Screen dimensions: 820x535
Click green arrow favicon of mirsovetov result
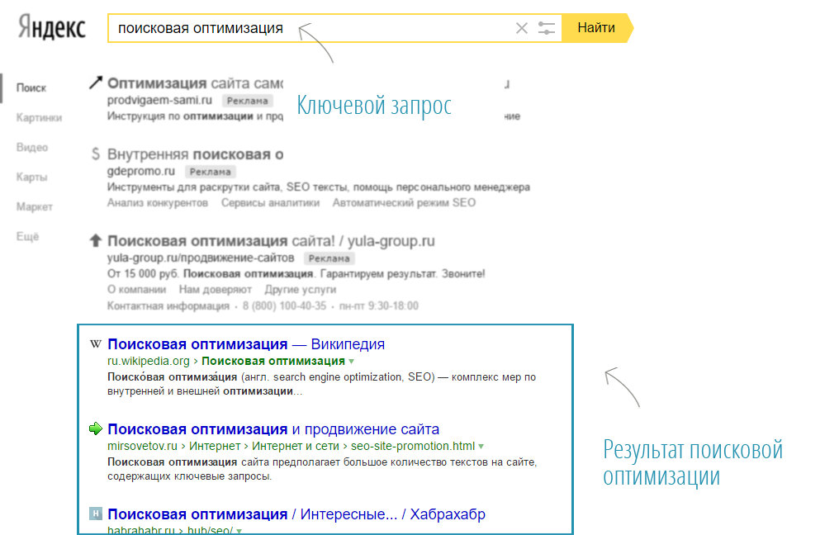click(96, 428)
